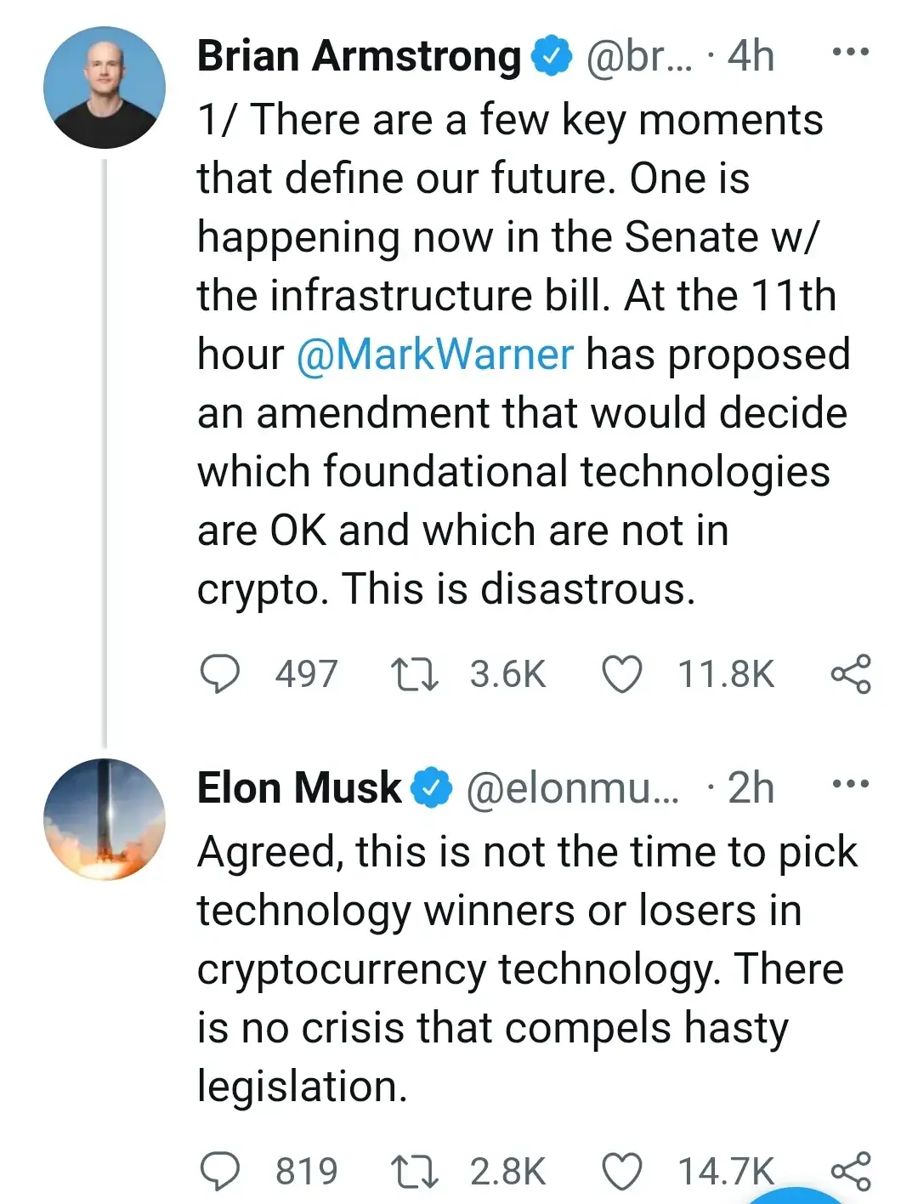
Task: Reply to Brian Armstrong's tweet
Action: coord(219,674)
